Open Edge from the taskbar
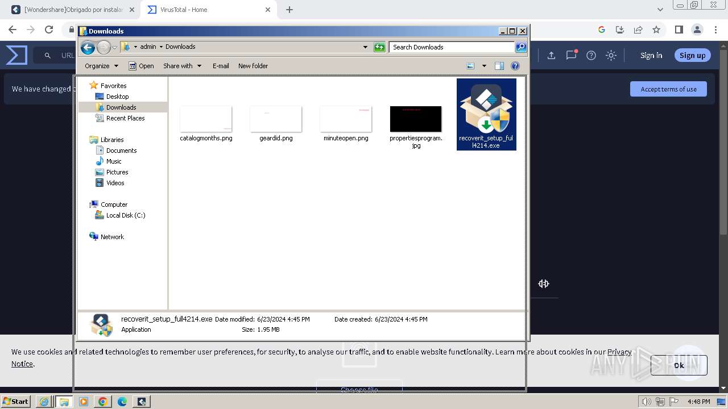 122,402
